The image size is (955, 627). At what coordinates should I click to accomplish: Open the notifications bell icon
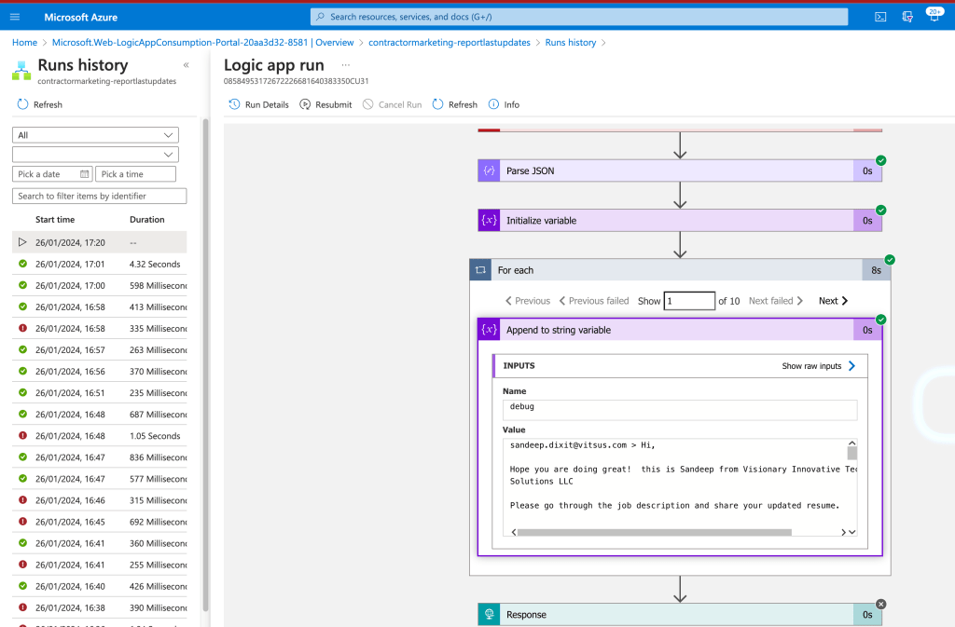click(x=934, y=16)
